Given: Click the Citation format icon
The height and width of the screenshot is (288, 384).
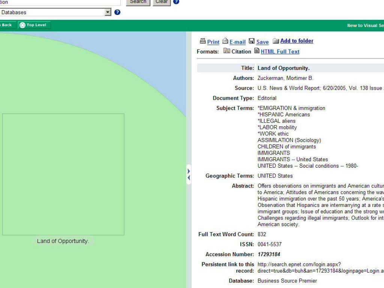Looking at the screenshot, I should click(x=227, y=51).
